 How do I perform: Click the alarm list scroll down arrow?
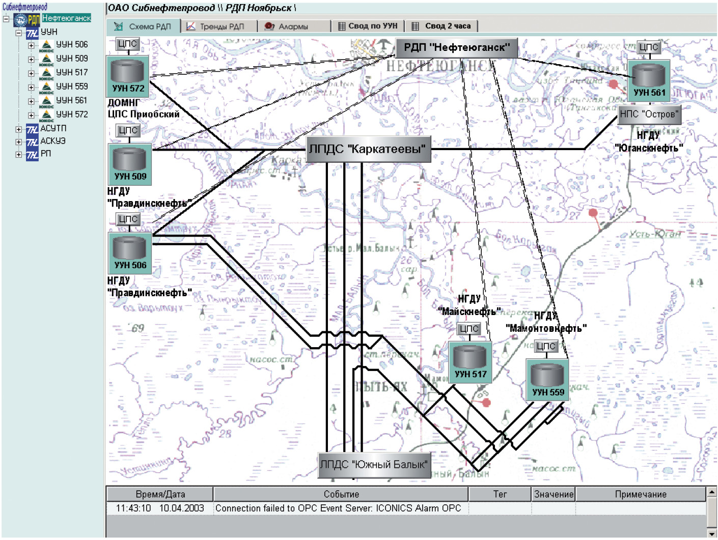coord(711,533)
